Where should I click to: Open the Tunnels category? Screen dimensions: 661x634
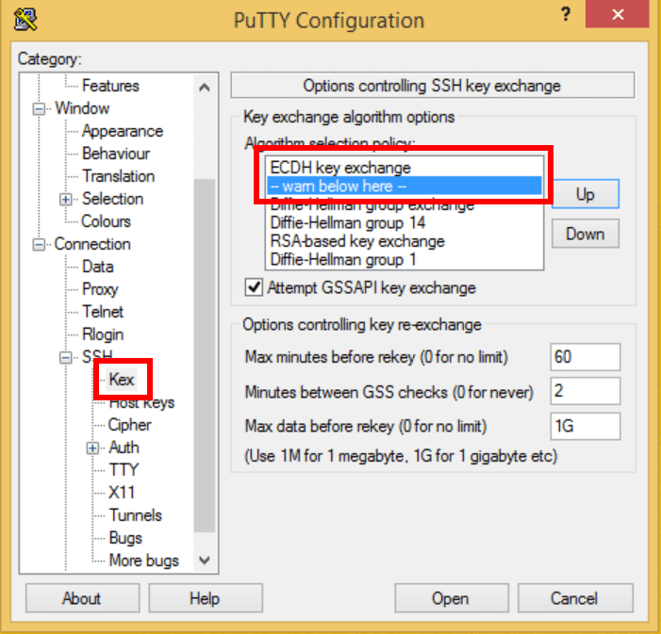(x=136, y=515)
